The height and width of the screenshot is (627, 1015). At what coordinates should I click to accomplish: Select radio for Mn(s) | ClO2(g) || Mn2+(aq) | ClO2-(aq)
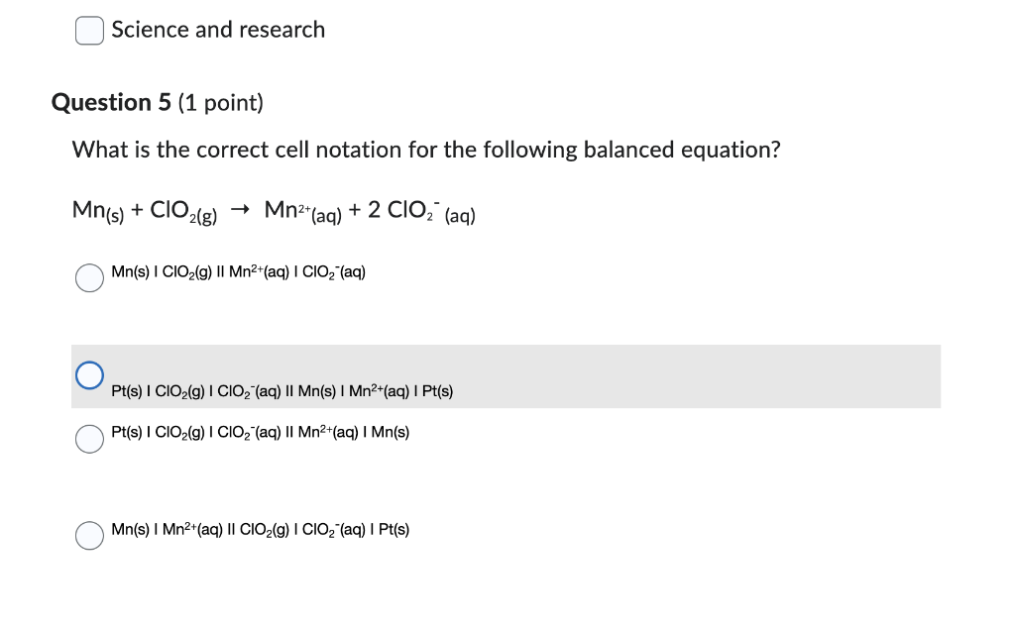pyautogui.click(x=89, y=277)
